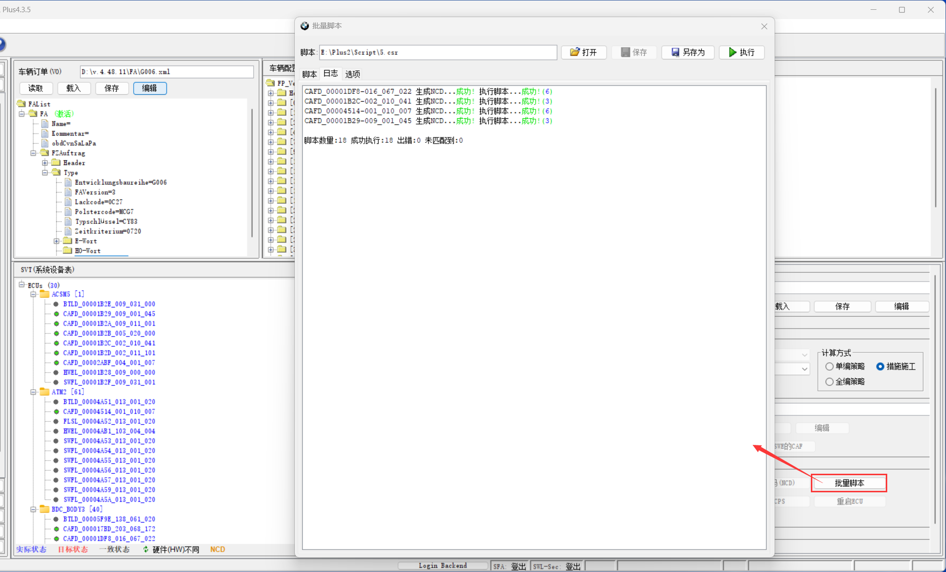
Task: Click the SWL-Sec 登出 status entry
Action: [x=557, y=566]
